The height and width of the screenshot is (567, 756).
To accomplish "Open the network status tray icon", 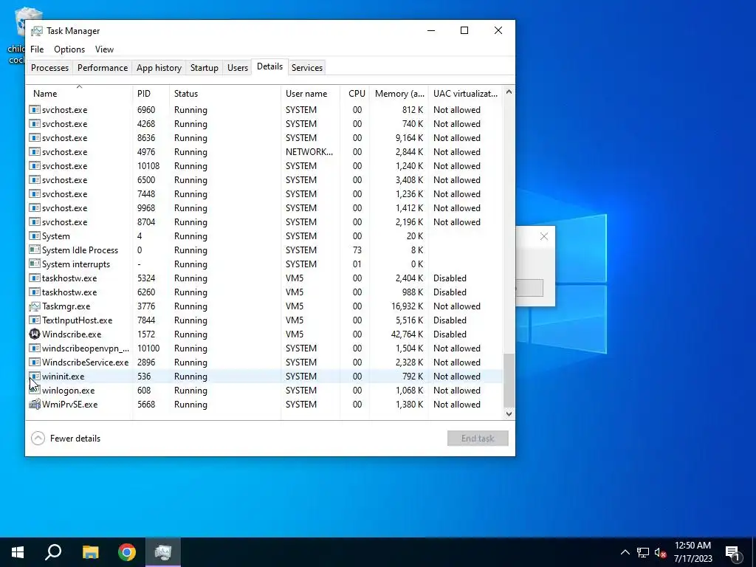I will pyautogui.click(x=643, y=552).
